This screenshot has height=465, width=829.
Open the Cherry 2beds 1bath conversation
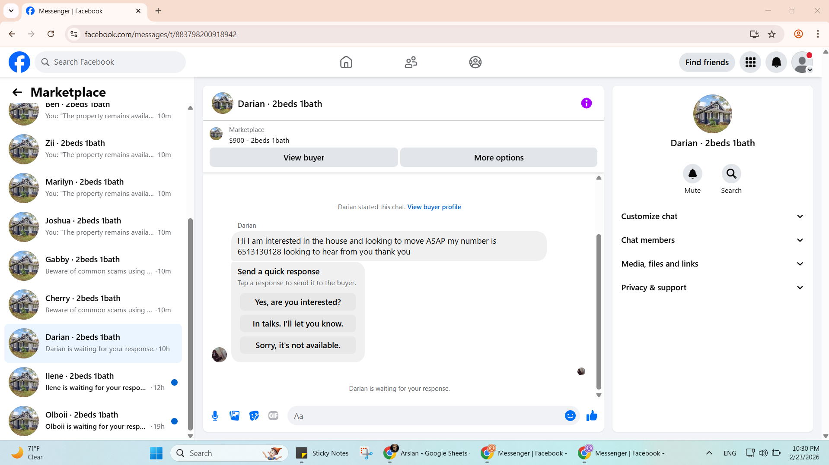point(93,305)
